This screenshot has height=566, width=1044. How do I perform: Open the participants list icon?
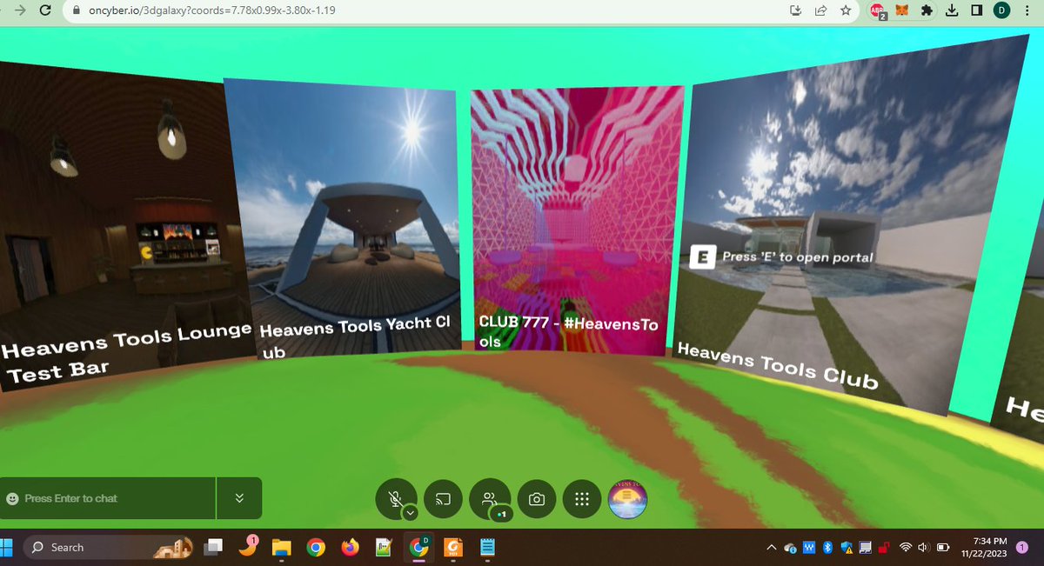click(490, 498)
